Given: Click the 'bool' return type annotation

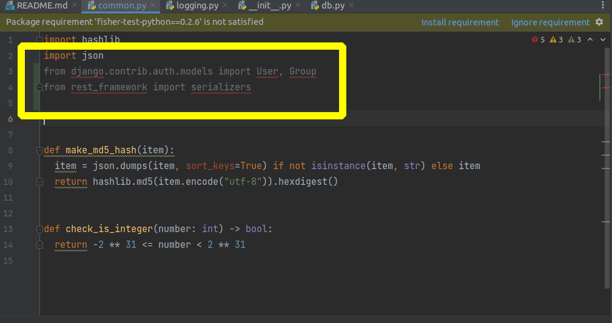Looking at the screenshot, I should [256, 228].
